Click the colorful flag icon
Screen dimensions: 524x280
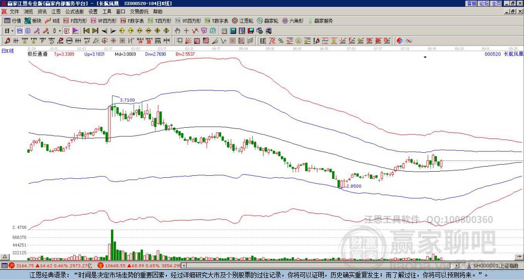(x=76, y=31)
